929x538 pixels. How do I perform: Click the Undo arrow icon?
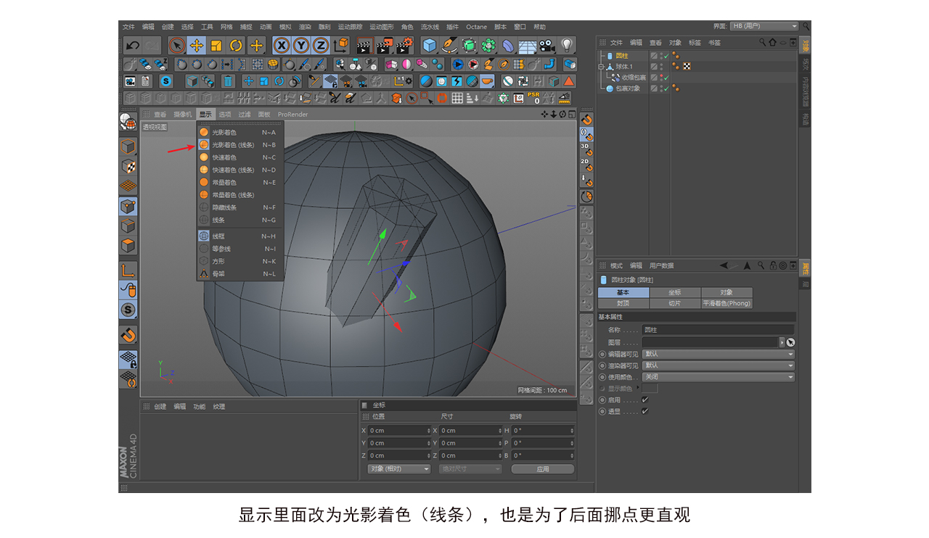(x=131, y=46)
